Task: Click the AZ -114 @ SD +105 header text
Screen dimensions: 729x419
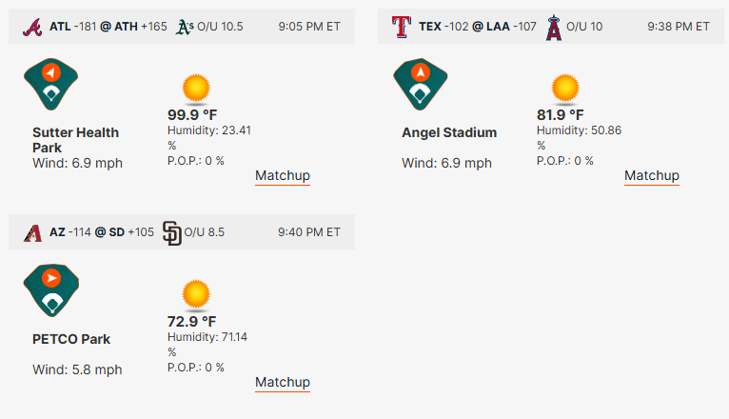Action: (x=102, y=232)
